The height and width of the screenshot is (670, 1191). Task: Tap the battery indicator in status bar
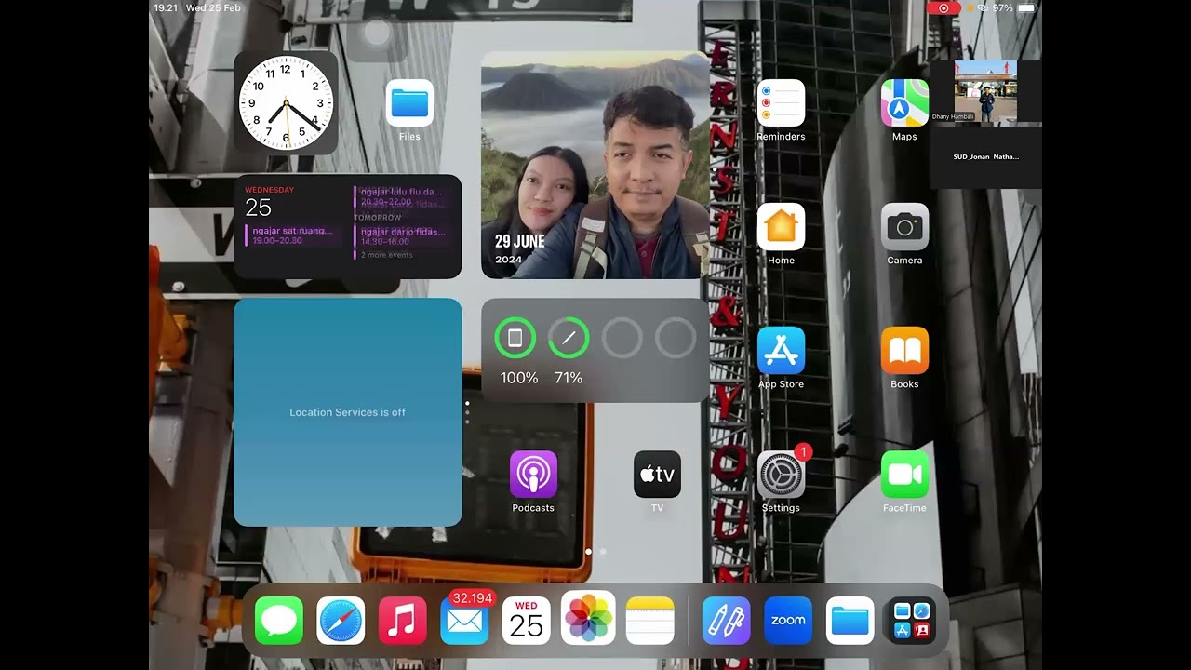point(1026,7)
